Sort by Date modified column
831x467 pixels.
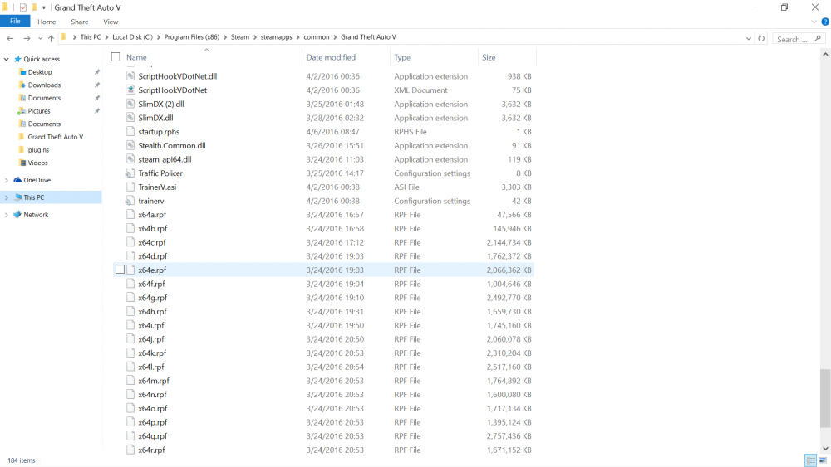pos(331,57)
